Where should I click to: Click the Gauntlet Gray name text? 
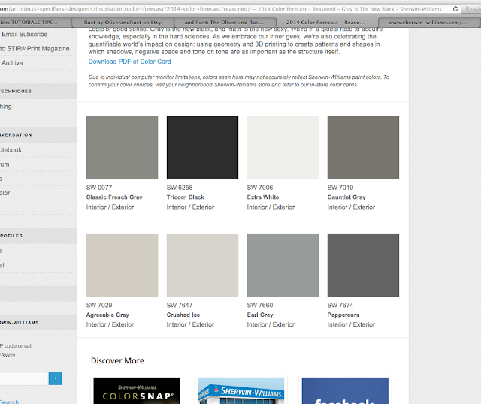[346, 197]
